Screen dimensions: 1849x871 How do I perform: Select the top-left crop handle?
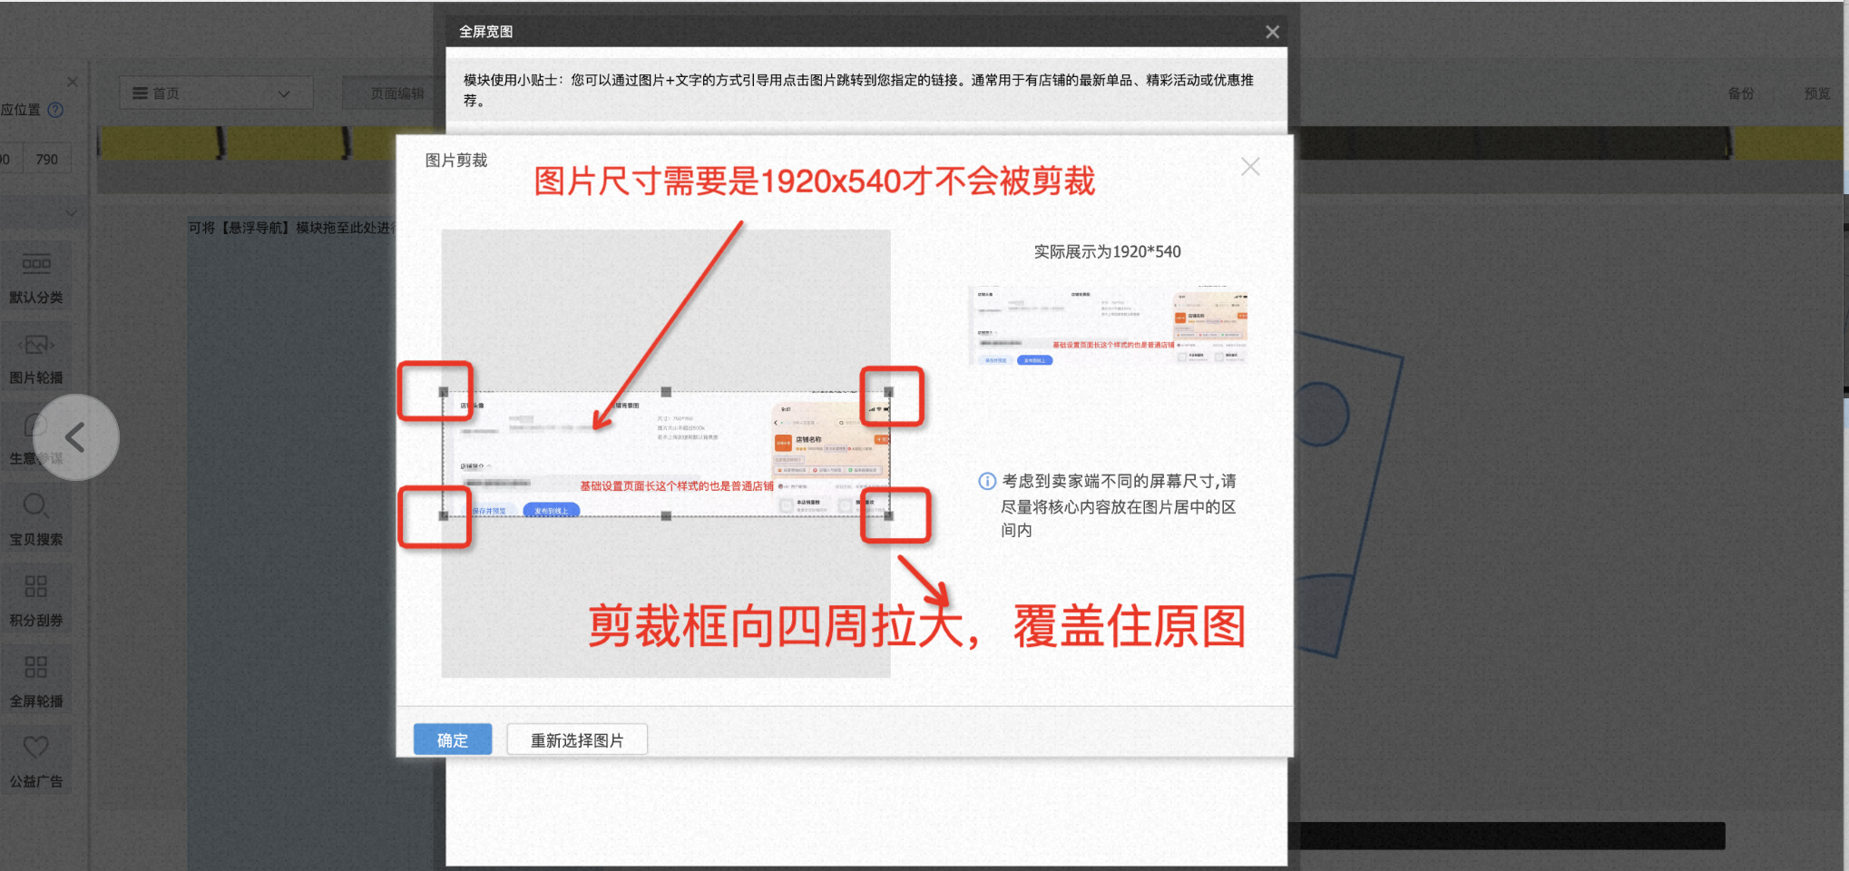[444, 392]
